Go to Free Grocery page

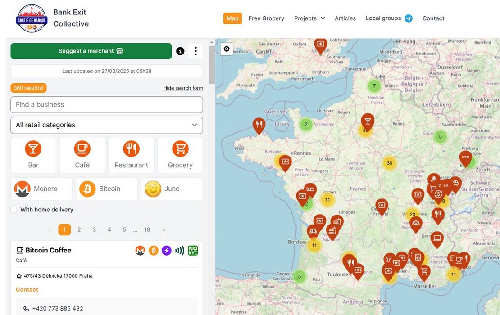coord(266,18)
